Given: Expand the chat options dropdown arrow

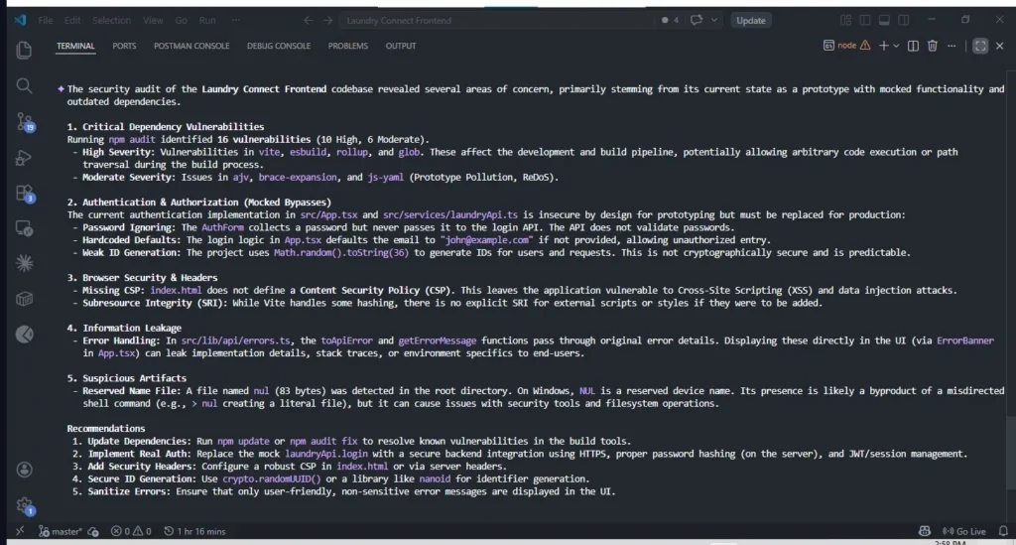Looking at the screenshot, I should (x=714, y=20).
